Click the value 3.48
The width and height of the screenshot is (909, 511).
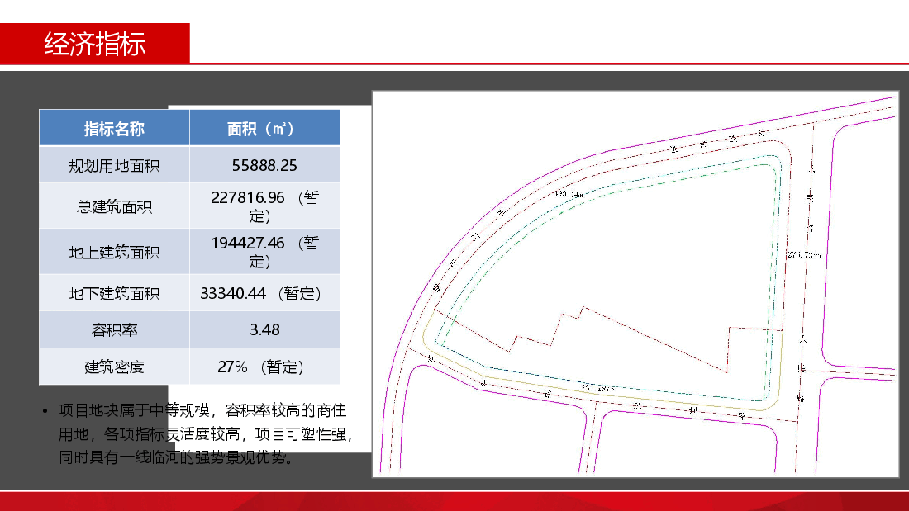[264, 329]
